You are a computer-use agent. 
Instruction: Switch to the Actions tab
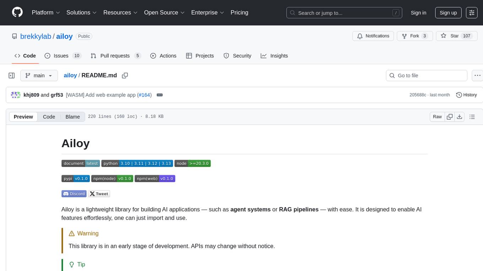[x=163, y=56]
